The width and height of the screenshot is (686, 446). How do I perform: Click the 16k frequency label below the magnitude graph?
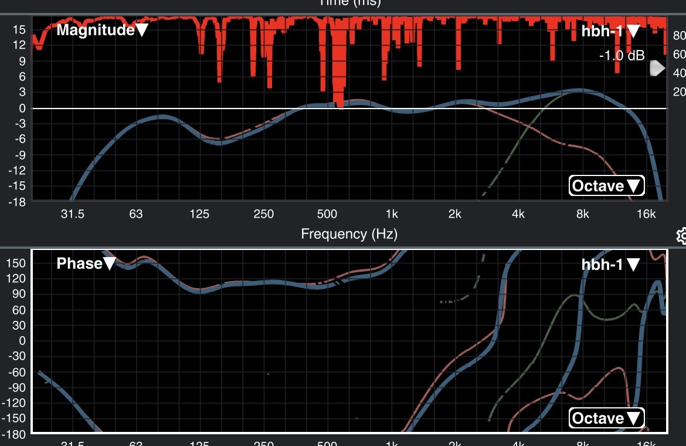click(x=646, y=214)
